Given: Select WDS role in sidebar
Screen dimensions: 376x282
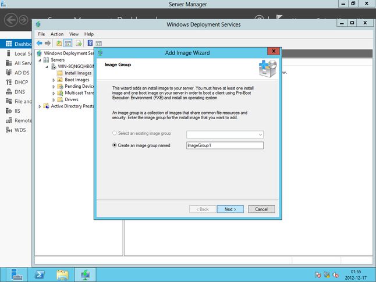Looking at the screenshot, I should [16, 130].
